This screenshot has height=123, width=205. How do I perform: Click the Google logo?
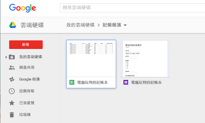(x=22, y=8)
